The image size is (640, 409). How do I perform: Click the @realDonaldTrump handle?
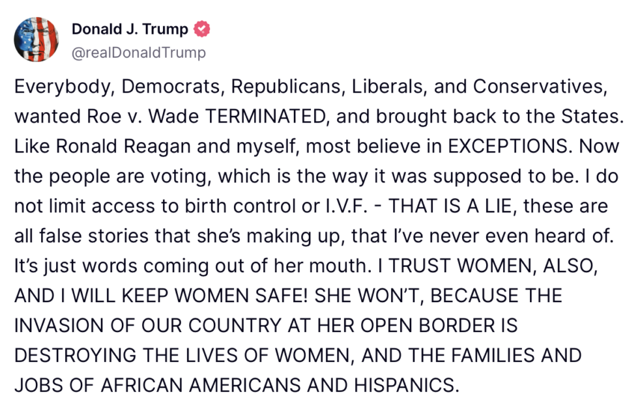(139, 53)
